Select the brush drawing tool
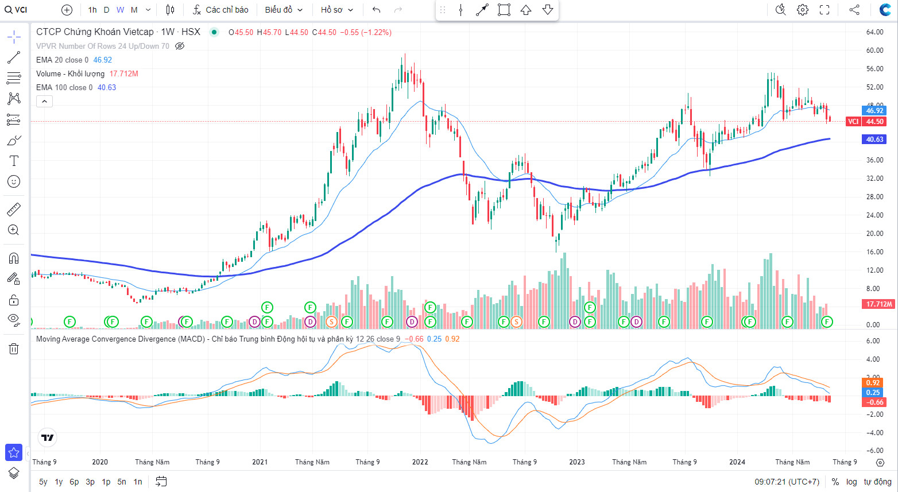 [14, 140]
